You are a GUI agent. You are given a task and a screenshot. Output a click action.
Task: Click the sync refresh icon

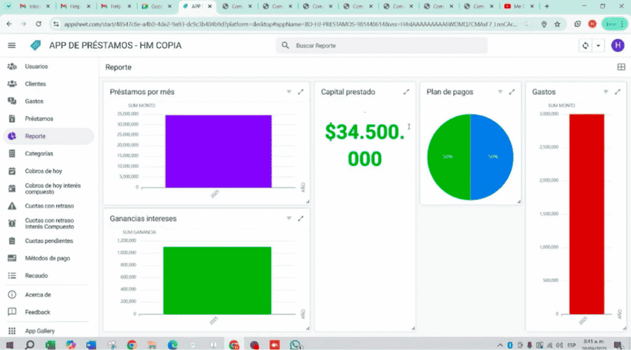585,46
